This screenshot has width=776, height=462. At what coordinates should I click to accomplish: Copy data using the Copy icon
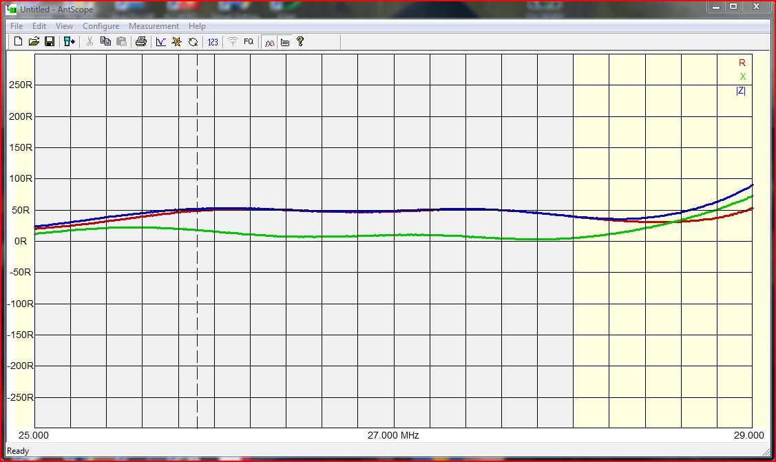point(105,42)
